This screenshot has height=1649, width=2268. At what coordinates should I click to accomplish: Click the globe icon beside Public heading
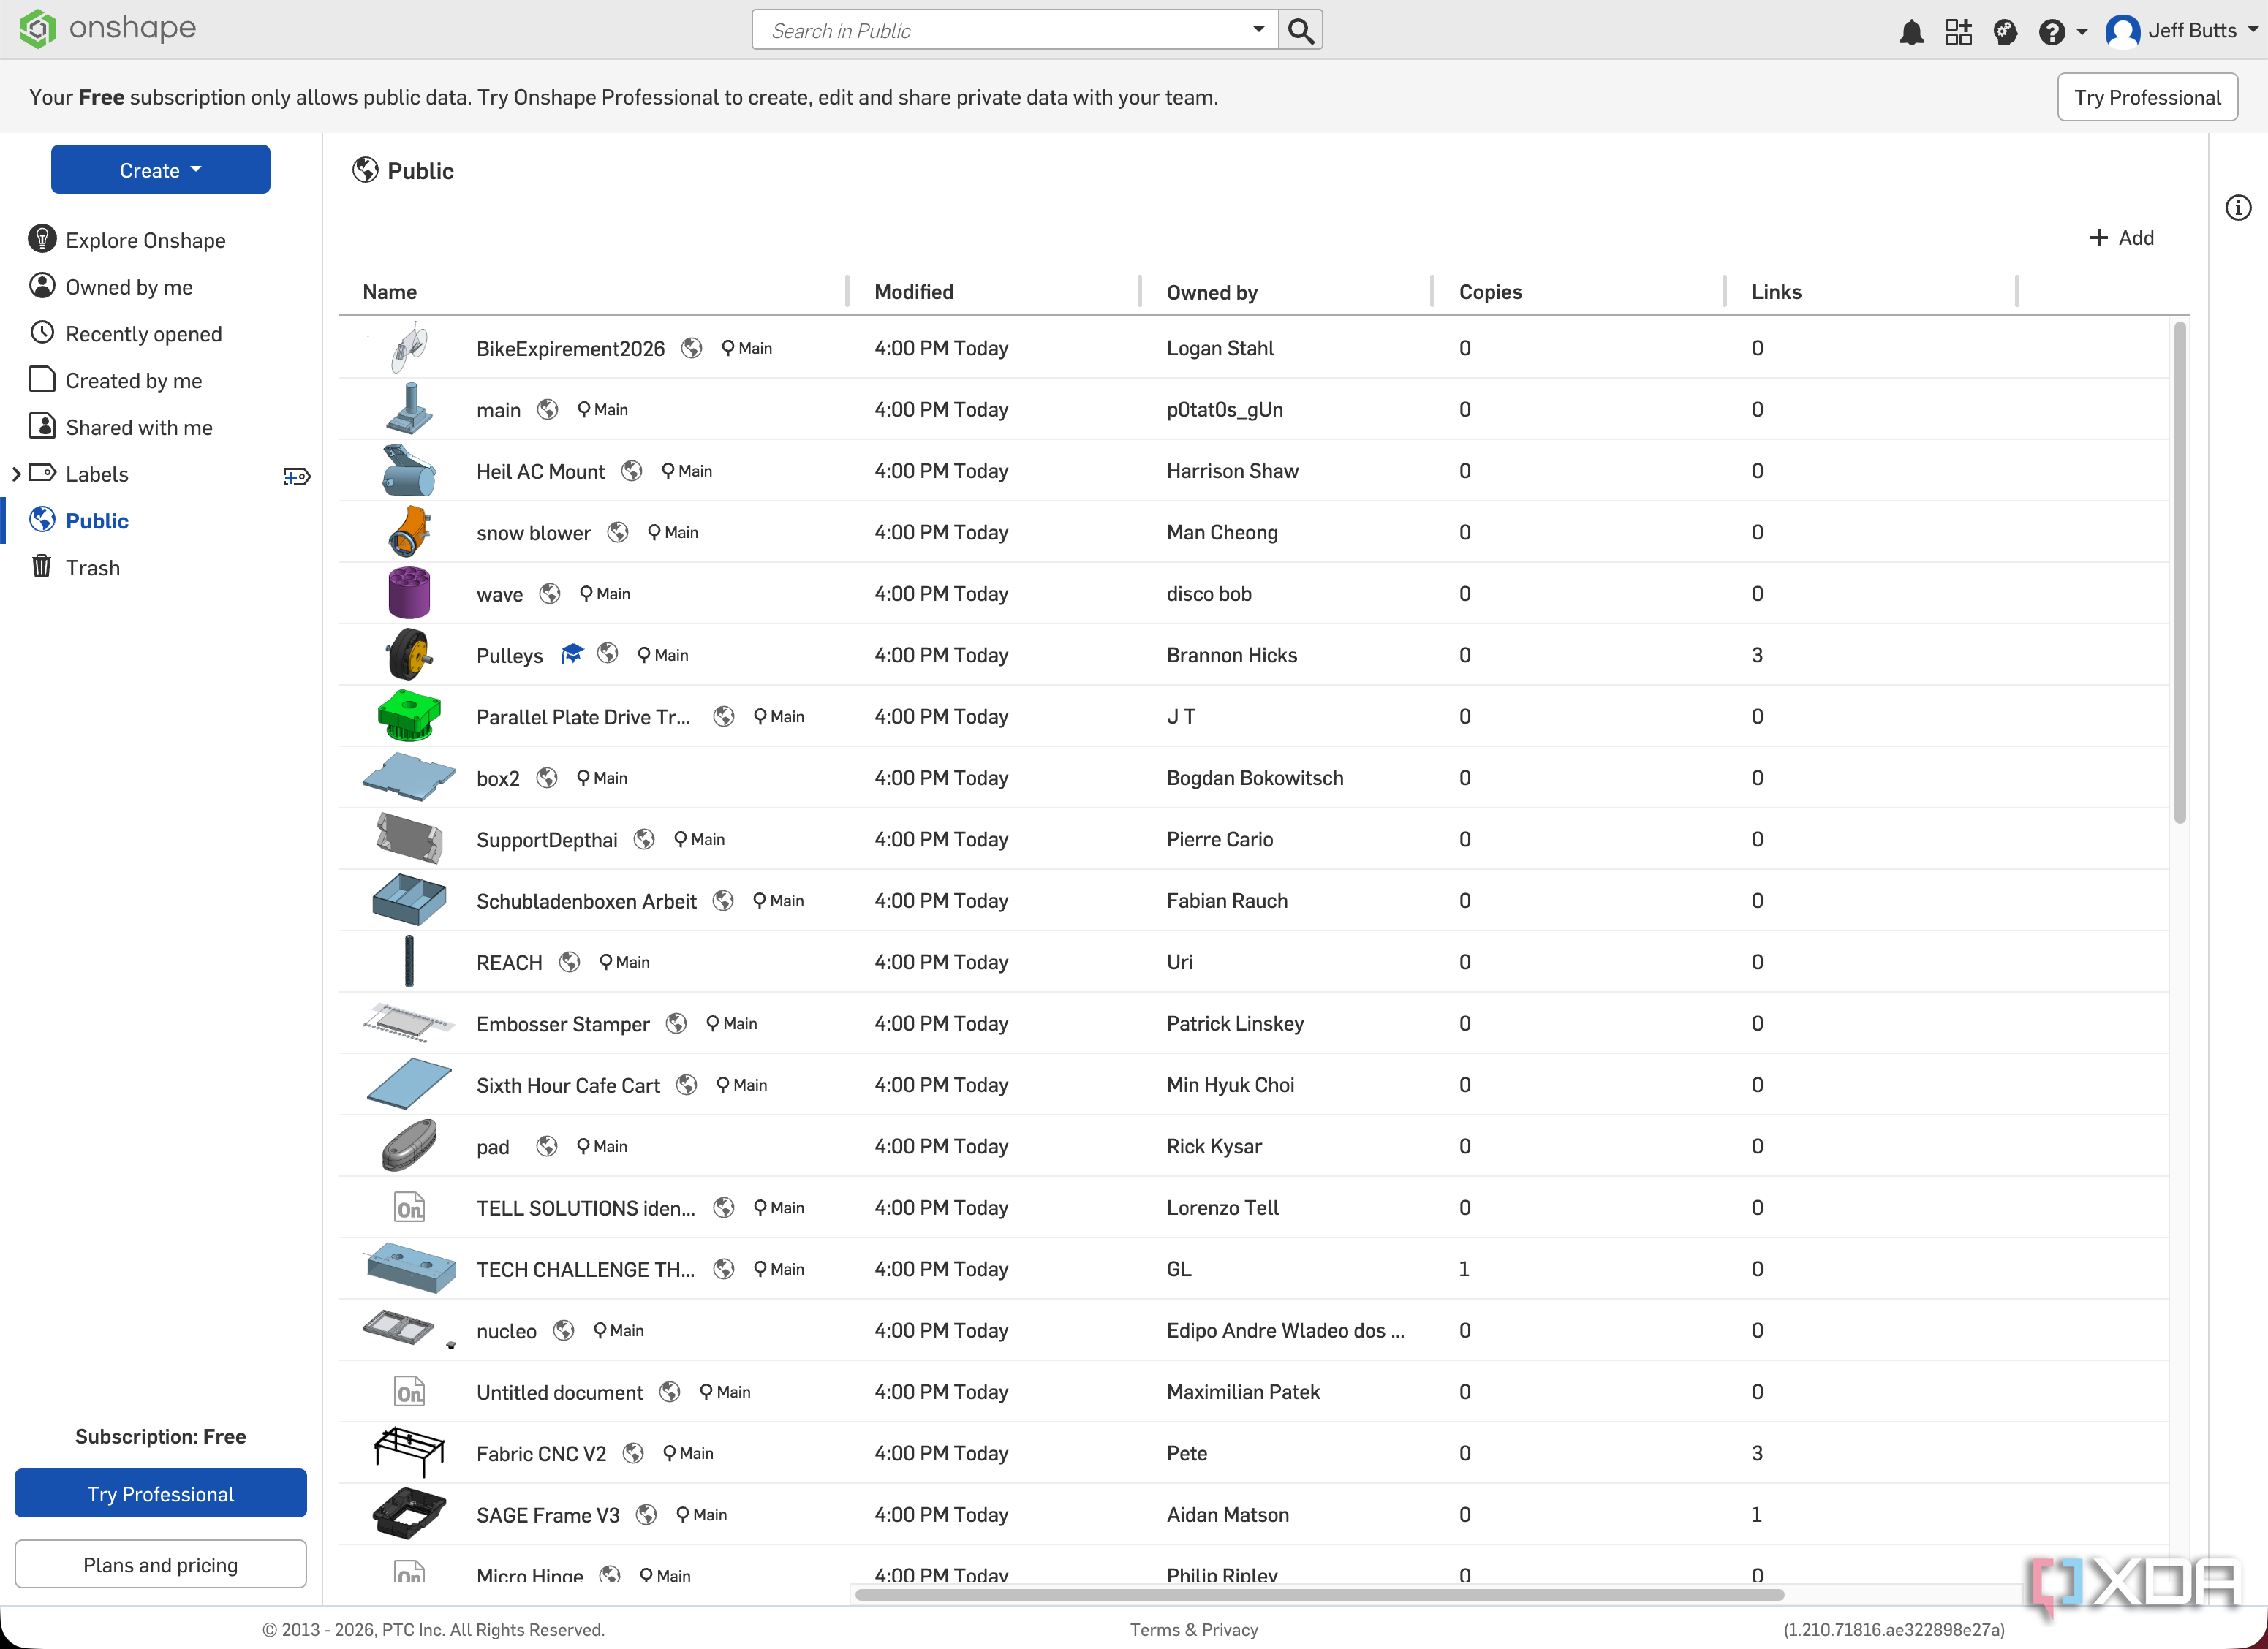pyautogui.click(x=365, y=170)
